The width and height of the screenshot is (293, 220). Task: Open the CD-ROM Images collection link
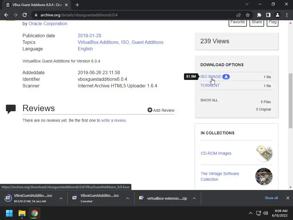216,153
